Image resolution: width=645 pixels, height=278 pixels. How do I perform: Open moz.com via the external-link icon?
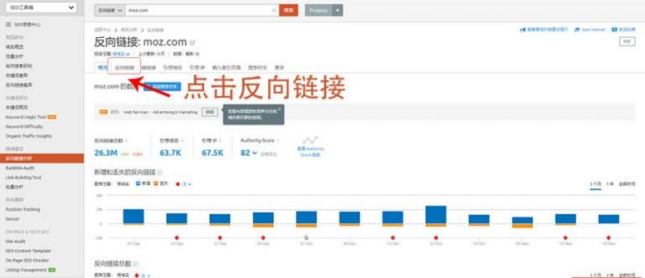(x=192, y=42)
